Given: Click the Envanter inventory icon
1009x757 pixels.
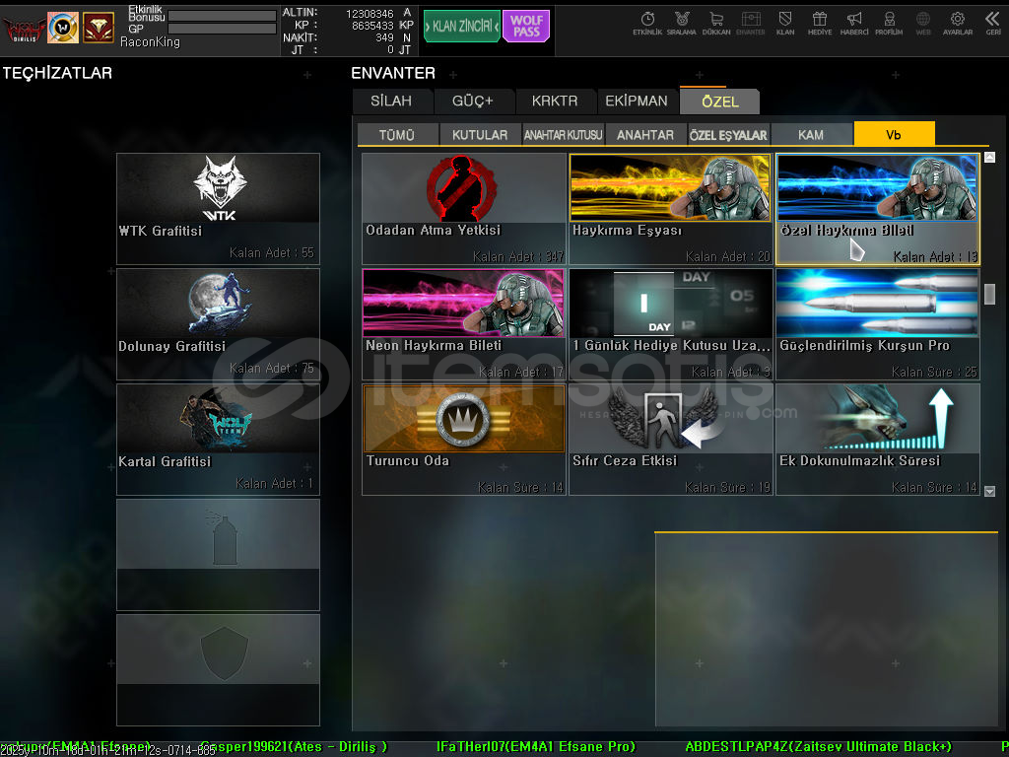Looking at the screenshot, I should (750, 24).
